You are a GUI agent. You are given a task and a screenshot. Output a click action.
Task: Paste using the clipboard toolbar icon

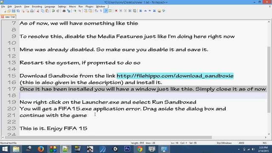coord(47,11)
